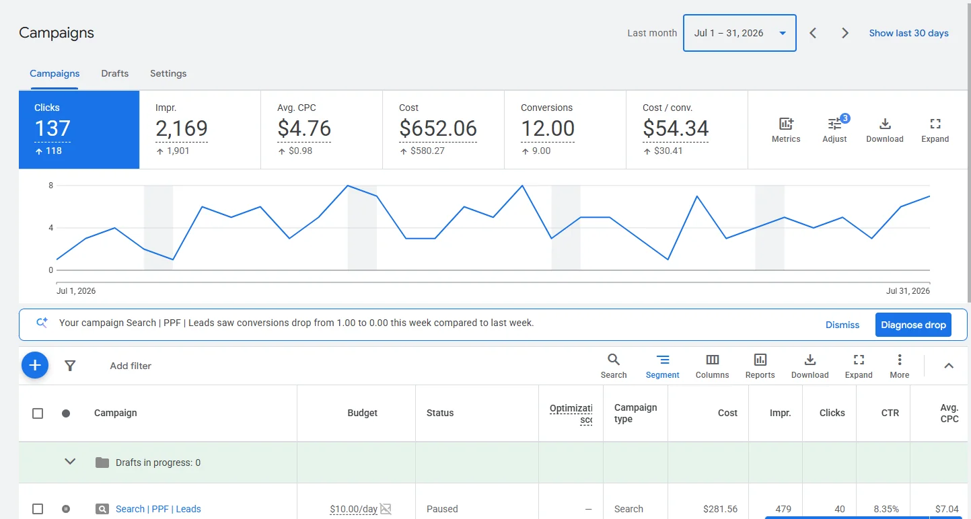Click Show last 30 days link
971x519 pixels.
tap(908, 33)
